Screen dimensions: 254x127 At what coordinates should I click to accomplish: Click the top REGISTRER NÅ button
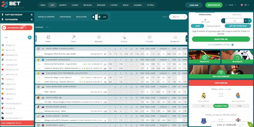214,5
